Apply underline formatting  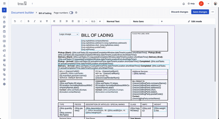coord(41,21)
